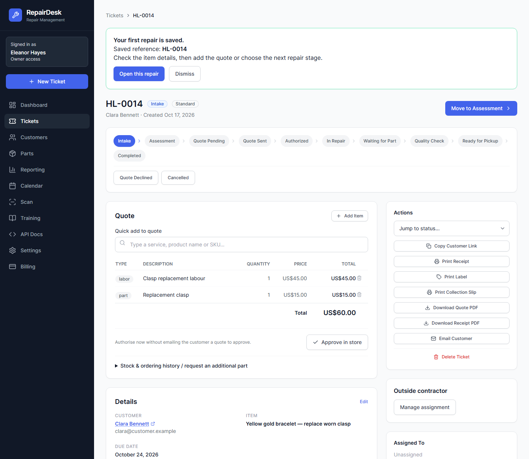Choose the Authorized stage

click(x=297, y=141)
